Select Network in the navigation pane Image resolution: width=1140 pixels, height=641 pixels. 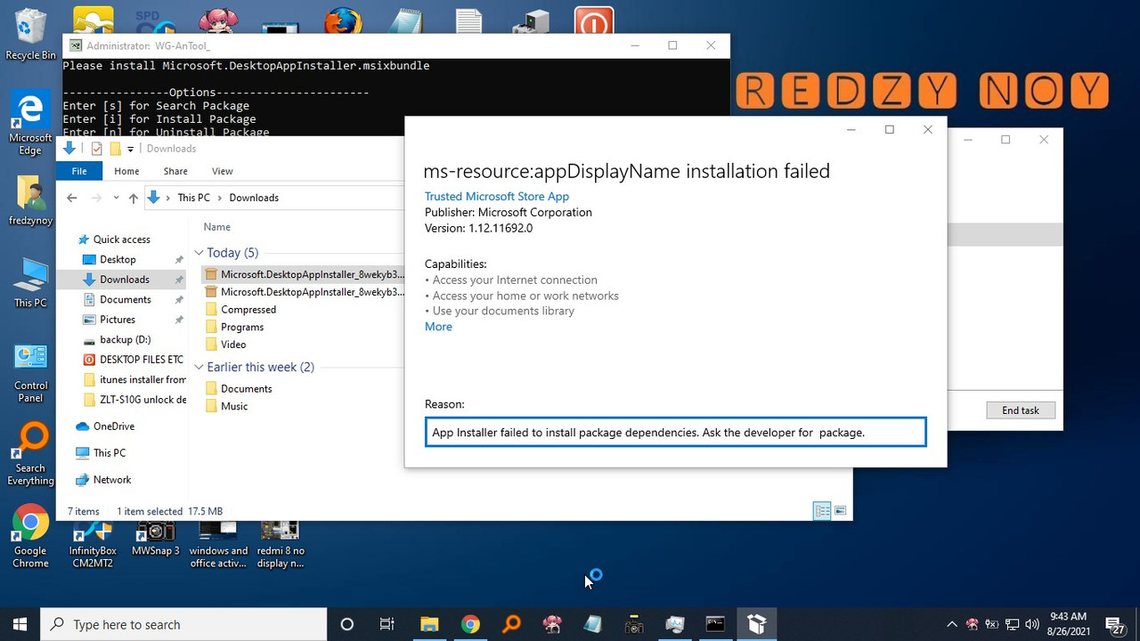click(x=112, y=480)
